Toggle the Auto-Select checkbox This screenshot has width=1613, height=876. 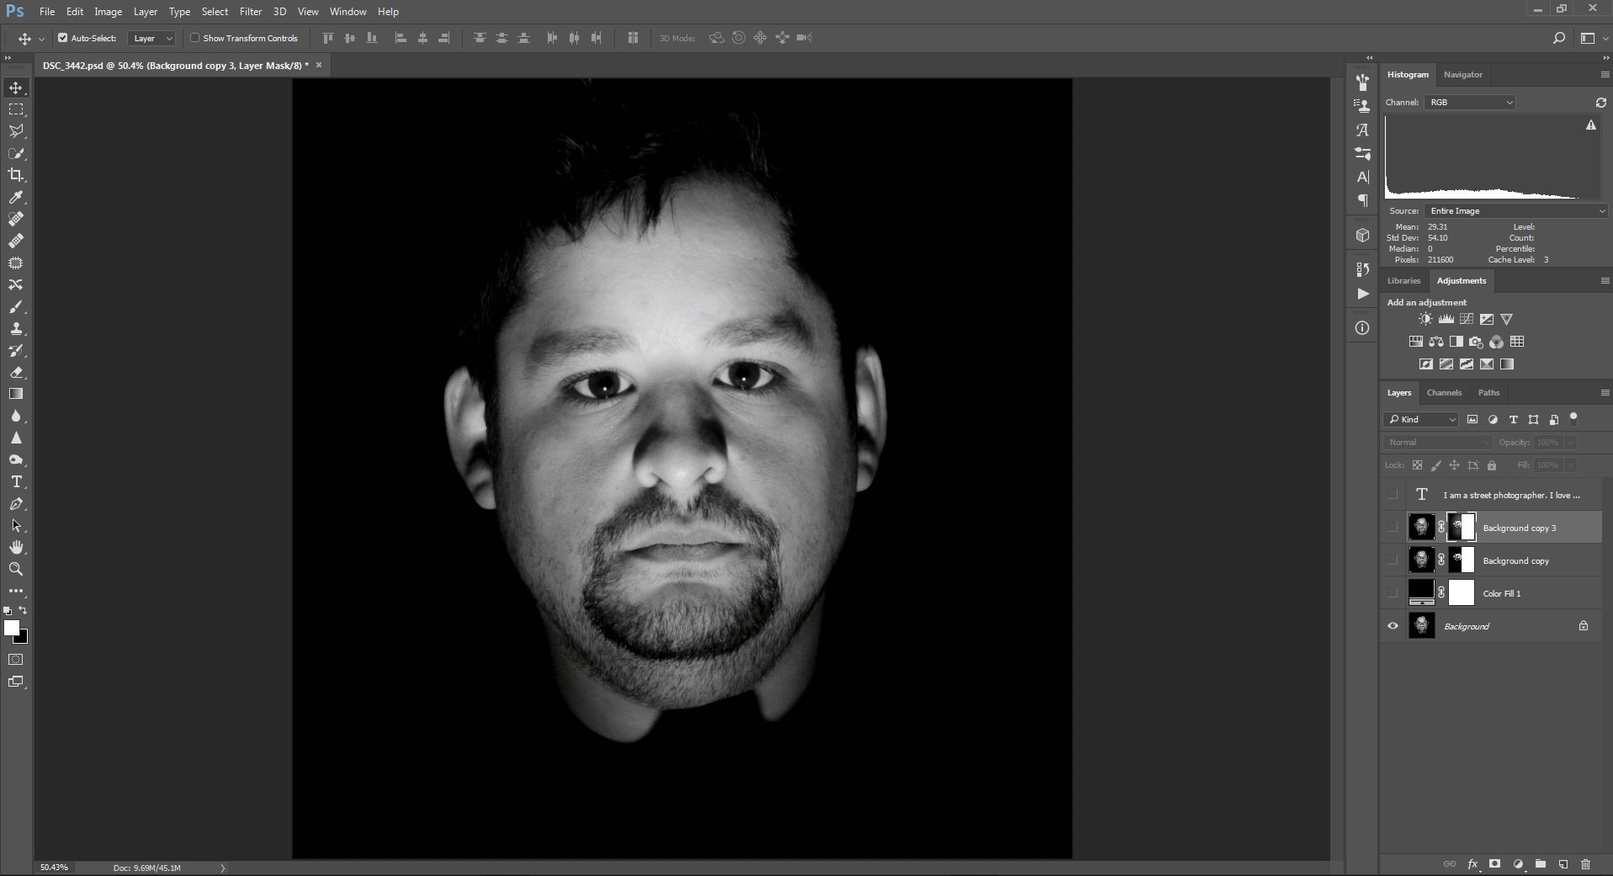62,38
